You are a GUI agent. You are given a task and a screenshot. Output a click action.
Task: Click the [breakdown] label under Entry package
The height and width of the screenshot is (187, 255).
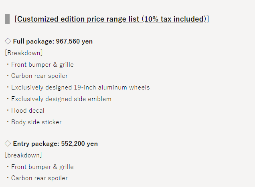pos(23,155)
